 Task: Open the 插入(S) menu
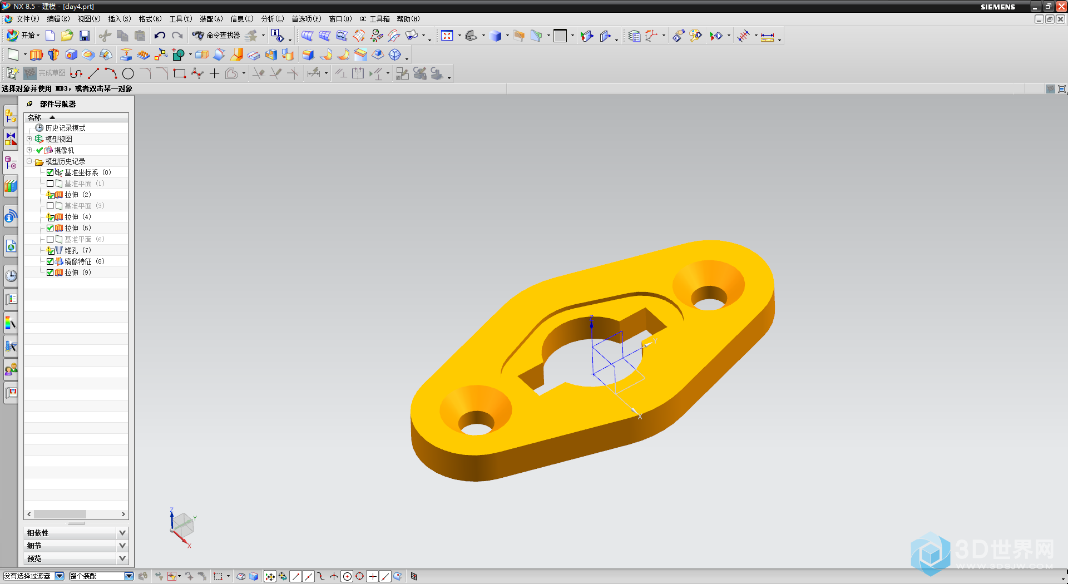click(119, 19)
